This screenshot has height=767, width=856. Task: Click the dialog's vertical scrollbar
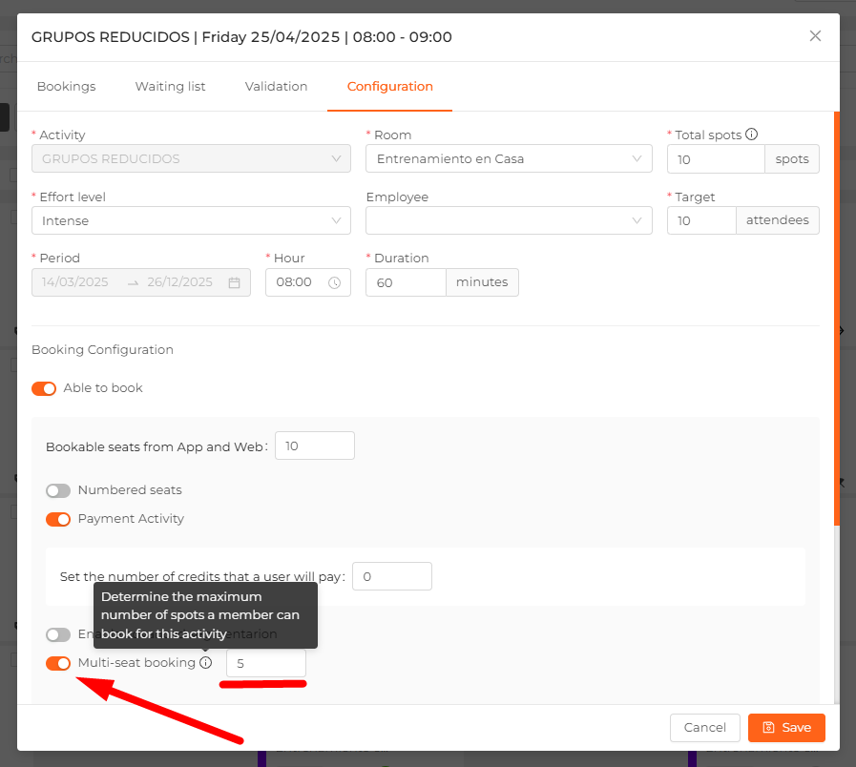pyautogui.click(x=836, y=319)
